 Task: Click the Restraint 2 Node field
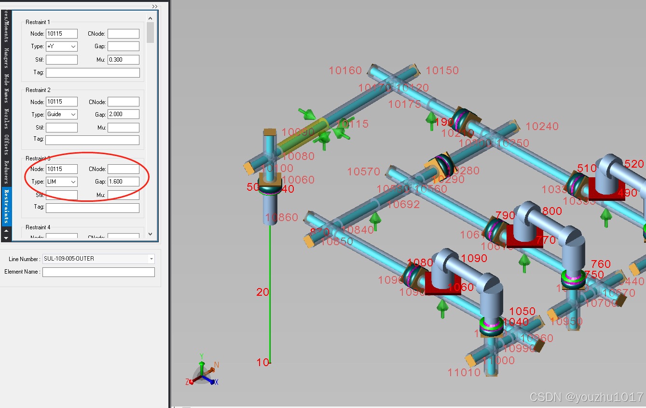point(61,102)
